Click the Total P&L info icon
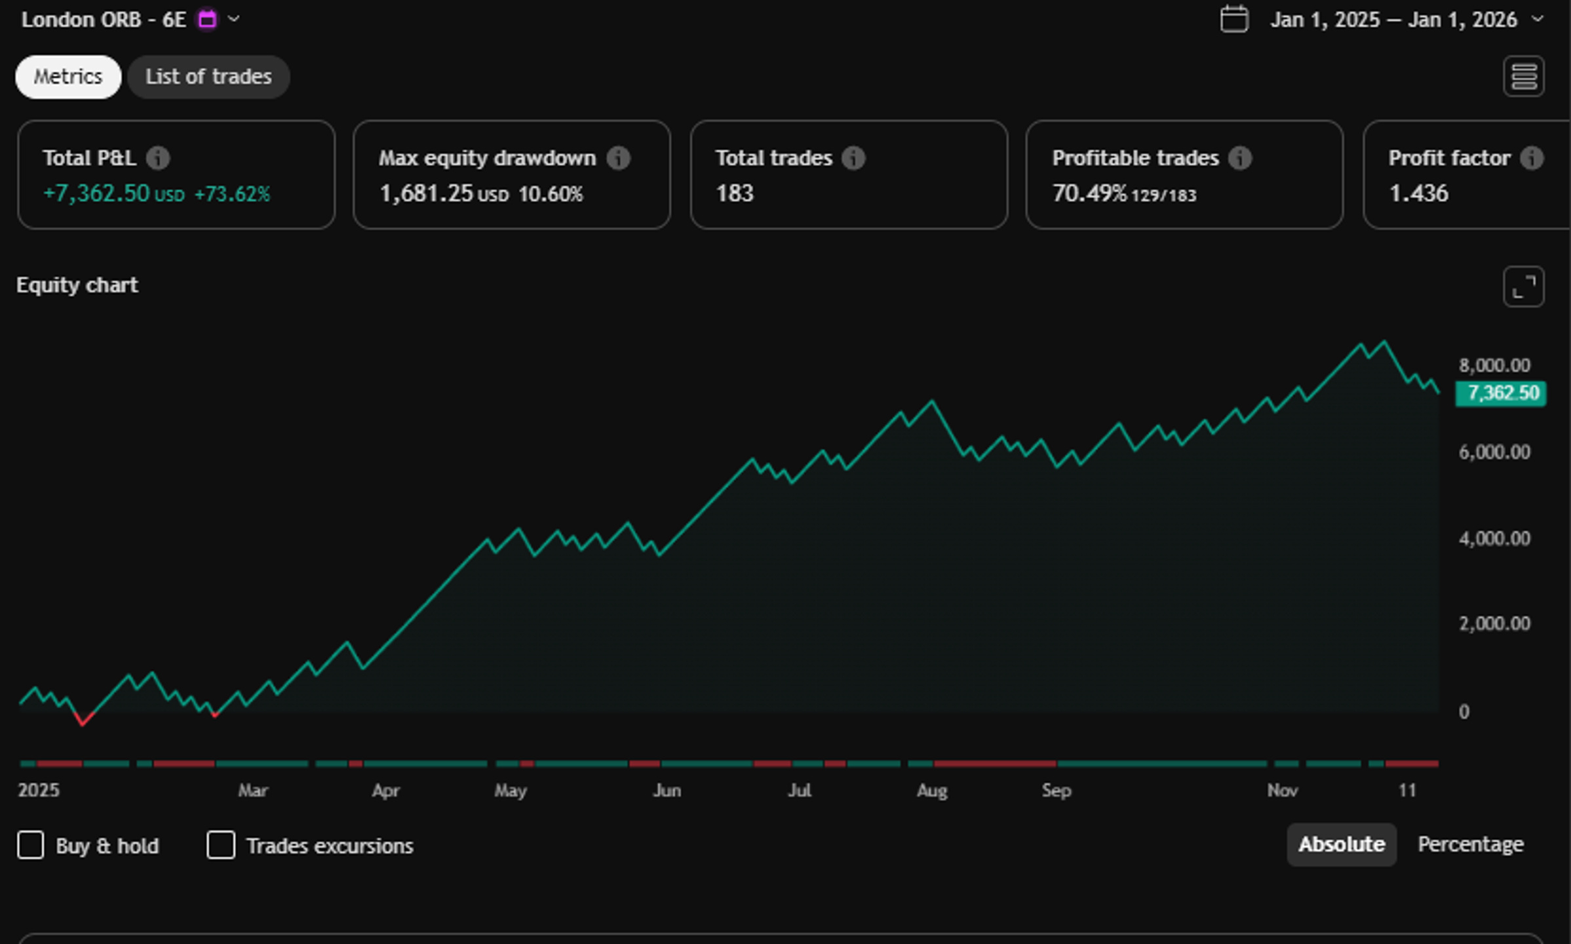The width and height of the screenshot is (1571, 944). pos(157,158)
